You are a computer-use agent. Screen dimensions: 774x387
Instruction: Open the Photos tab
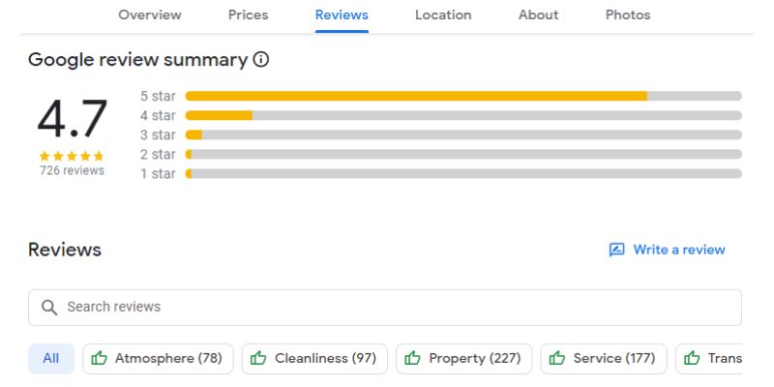tap(628, 15)
